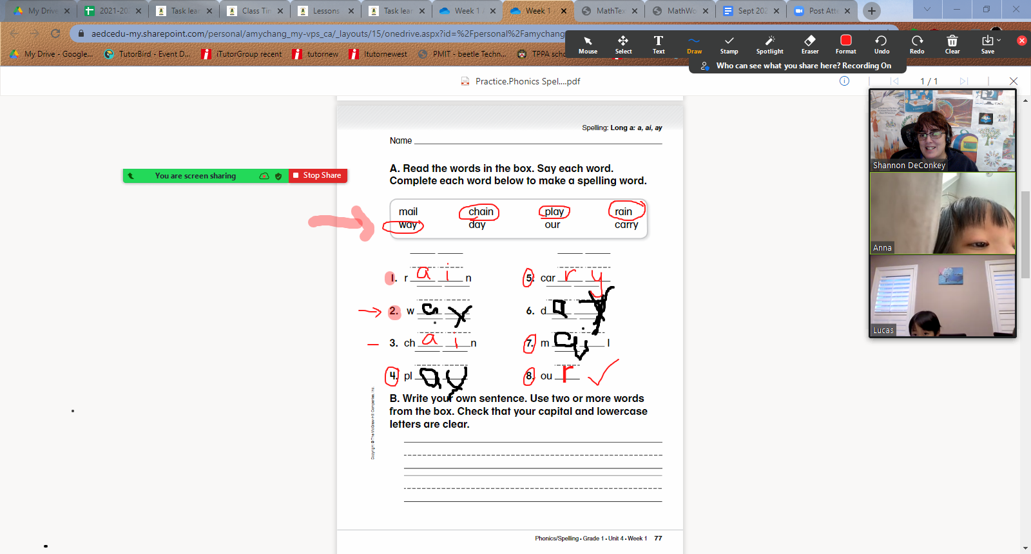Reload the page
Image resolution: width=1031 pixels, height=554 pixels.
pos(55,33)
